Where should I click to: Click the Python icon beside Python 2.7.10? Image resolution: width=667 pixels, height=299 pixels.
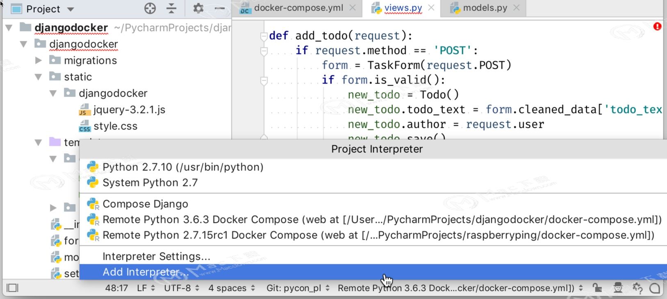[93, 167]
